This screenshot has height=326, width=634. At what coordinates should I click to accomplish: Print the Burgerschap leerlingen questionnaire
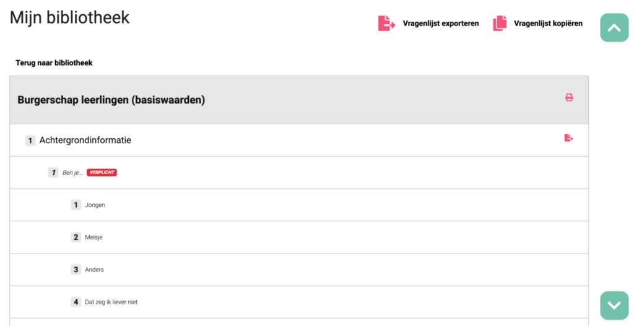pos(569,97)
